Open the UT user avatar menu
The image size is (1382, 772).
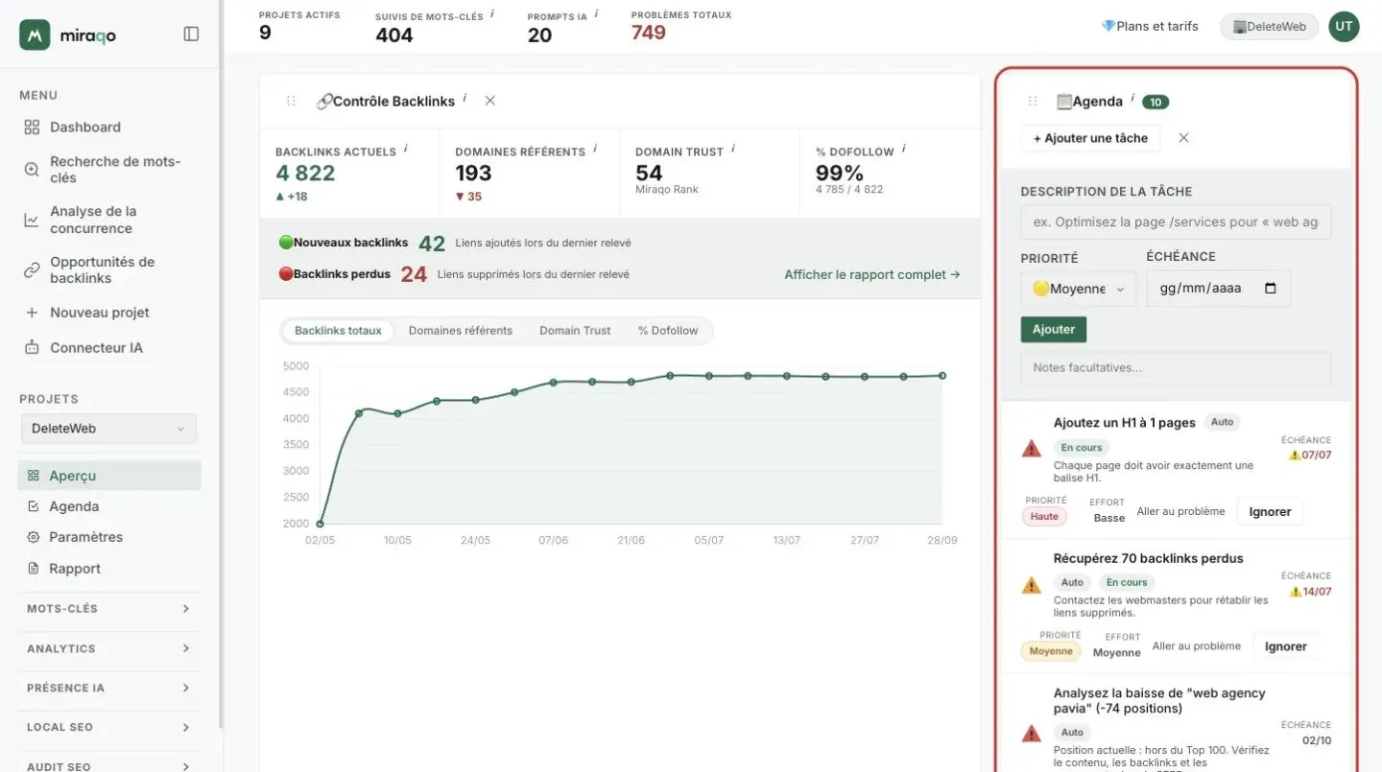pos(1344,27)
